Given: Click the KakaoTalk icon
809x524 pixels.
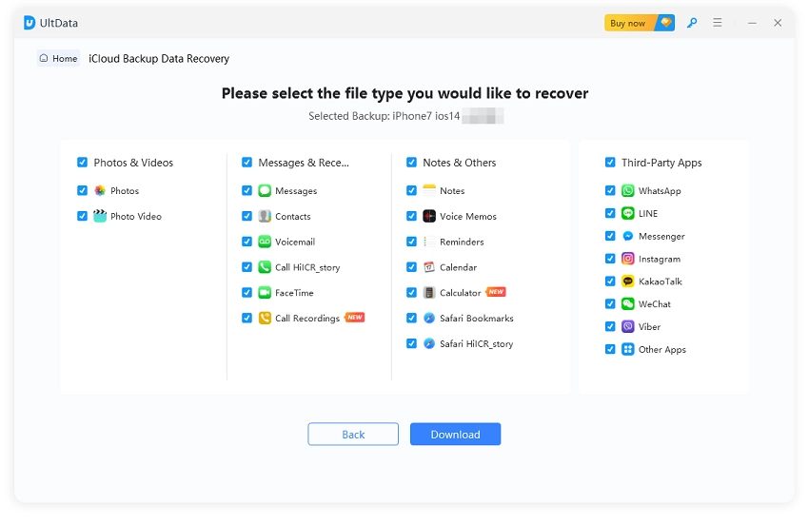Looking at the screenshot, I should click(x=628, y=281).
